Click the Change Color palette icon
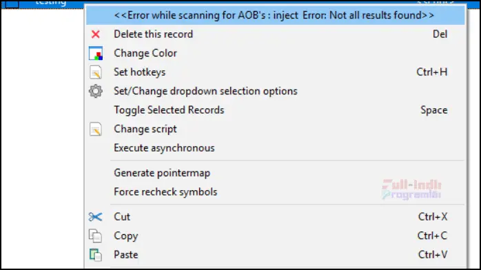This screenshot has height=270, width=481. [x=96, y=53]
